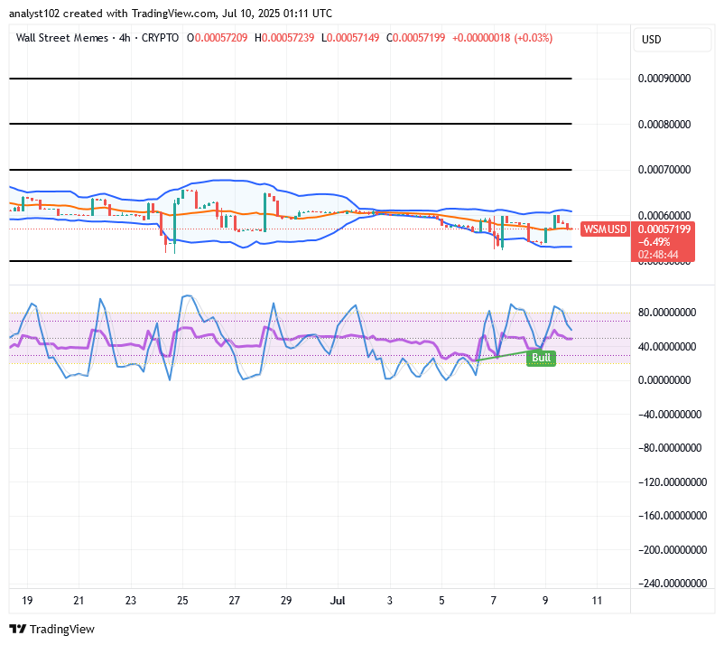Click date label 5 on time axis
This screenshot has height=645, width=724.
coord(441,601)
